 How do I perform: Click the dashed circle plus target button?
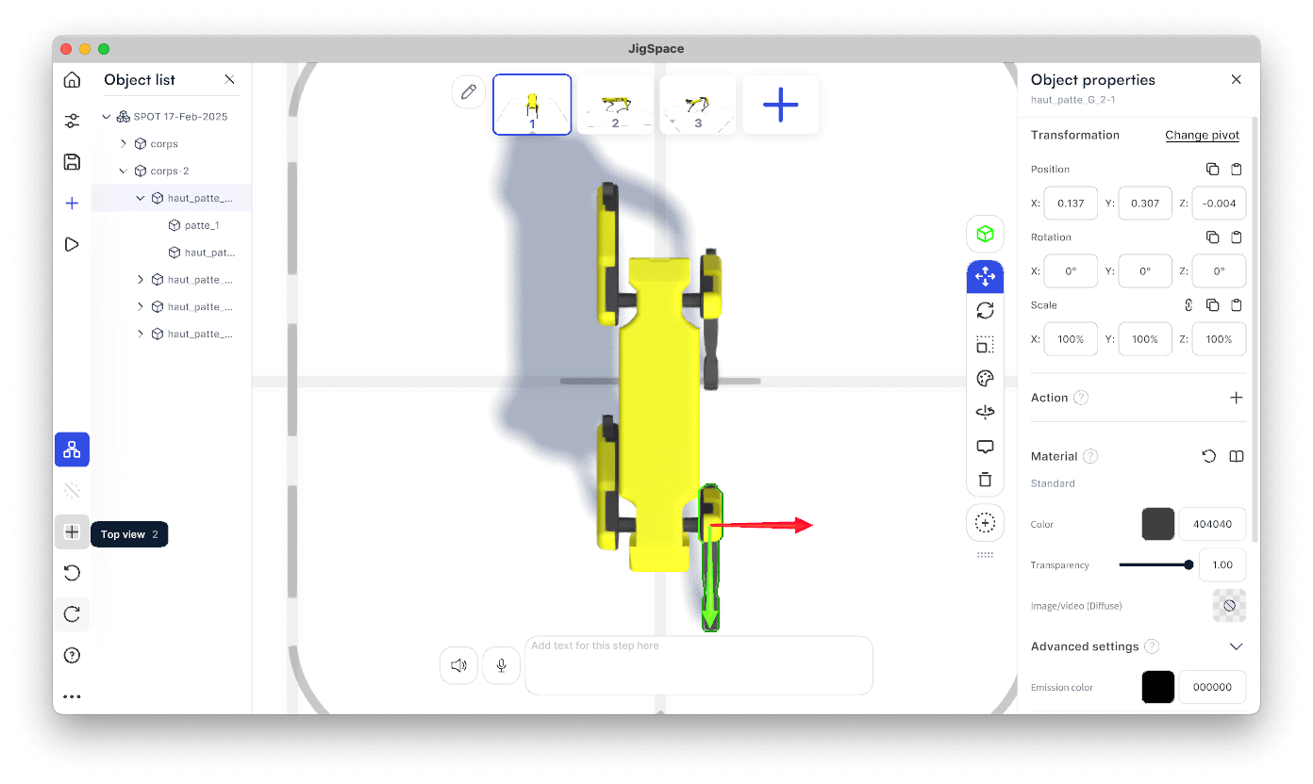point(985,523)
